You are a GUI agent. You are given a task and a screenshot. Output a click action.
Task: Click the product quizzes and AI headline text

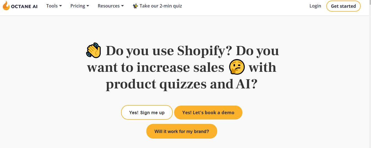[x=182, y=84]
